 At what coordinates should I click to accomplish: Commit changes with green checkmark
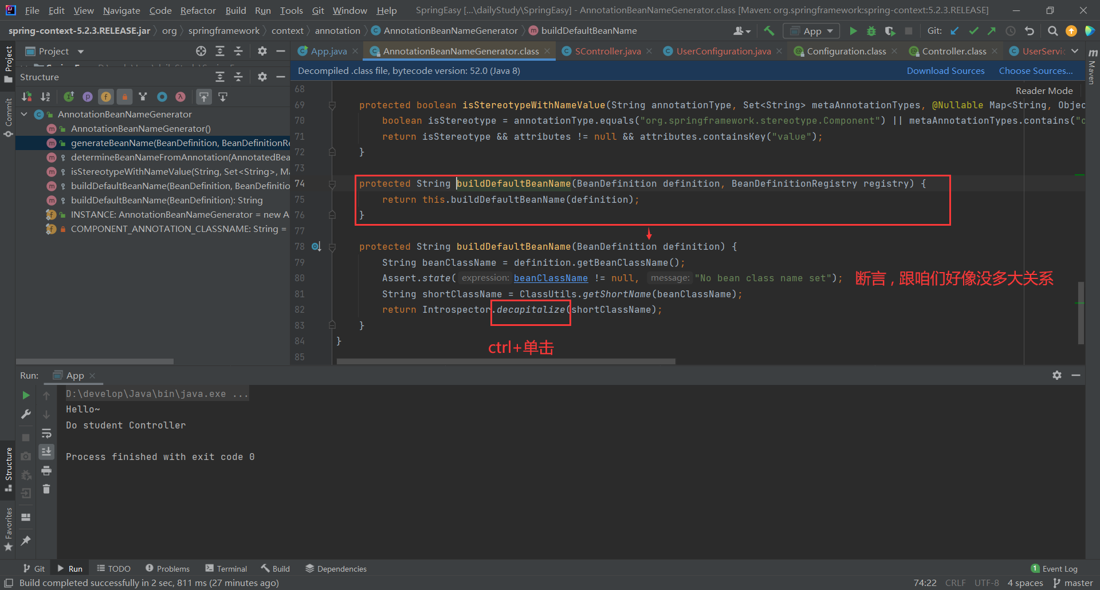tap(973, 31)
